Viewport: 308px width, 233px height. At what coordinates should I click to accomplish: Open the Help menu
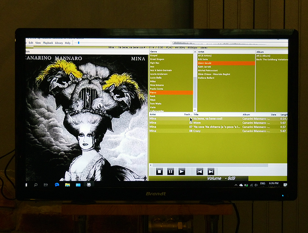pyautogui.click(x=68, y=43)
